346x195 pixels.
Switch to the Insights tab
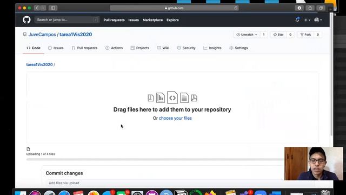(212, 48)
